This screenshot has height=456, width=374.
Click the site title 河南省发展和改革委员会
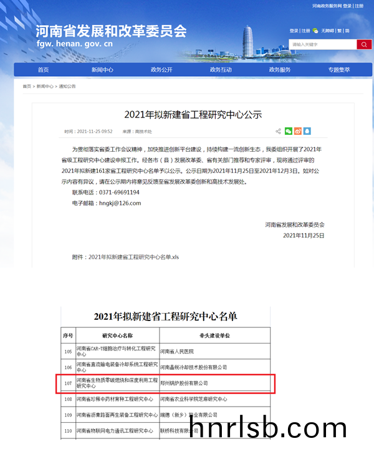pos(111,31)
